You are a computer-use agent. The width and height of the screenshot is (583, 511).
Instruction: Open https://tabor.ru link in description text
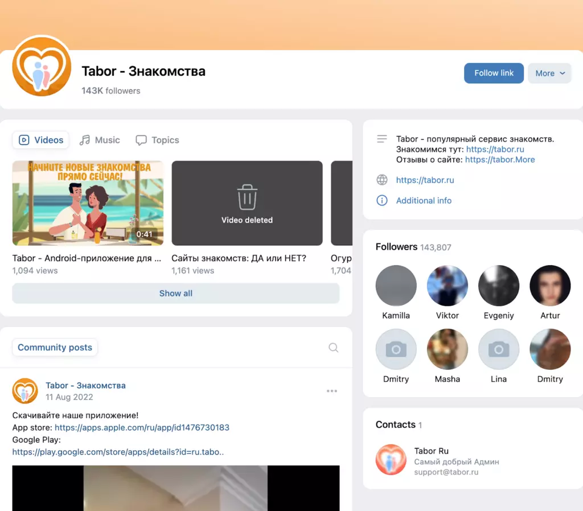coord(495,149)
